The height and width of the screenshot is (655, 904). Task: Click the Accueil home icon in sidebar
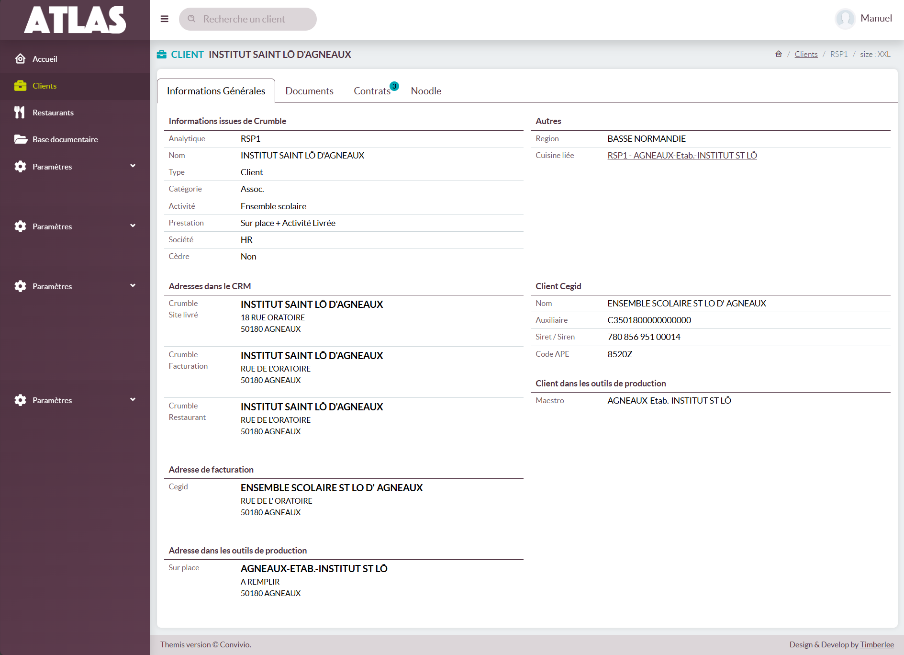point(20,59)
